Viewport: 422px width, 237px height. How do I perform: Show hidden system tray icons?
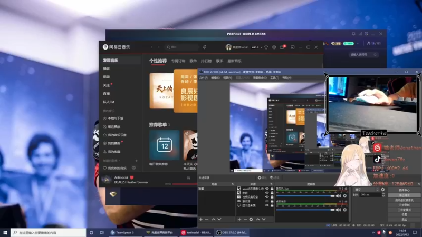pyautogui.click(x=373, y=232)
